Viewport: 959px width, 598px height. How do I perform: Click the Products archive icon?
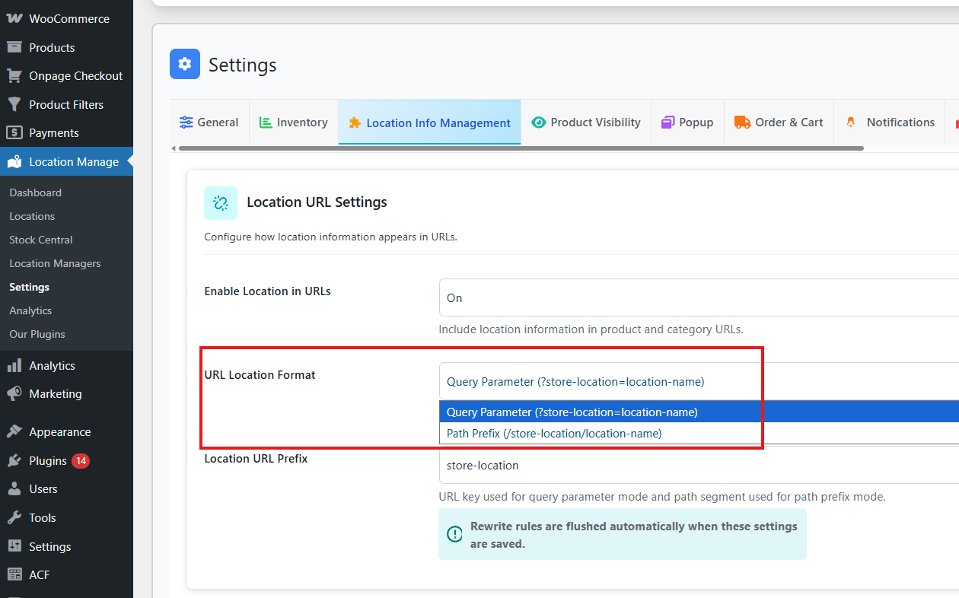[x=14, y=47]
